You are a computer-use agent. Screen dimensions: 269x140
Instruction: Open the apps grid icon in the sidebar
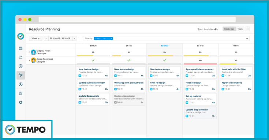20,93
